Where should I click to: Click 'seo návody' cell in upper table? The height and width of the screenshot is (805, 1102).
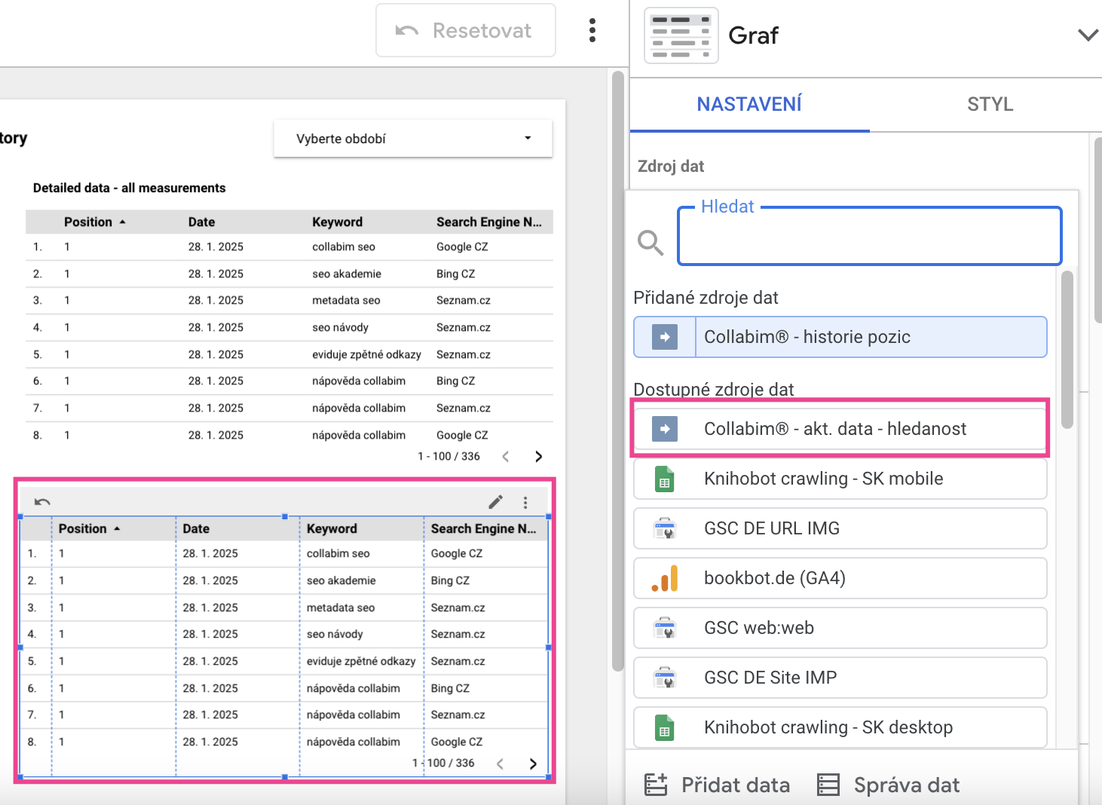tap(341, 327)
